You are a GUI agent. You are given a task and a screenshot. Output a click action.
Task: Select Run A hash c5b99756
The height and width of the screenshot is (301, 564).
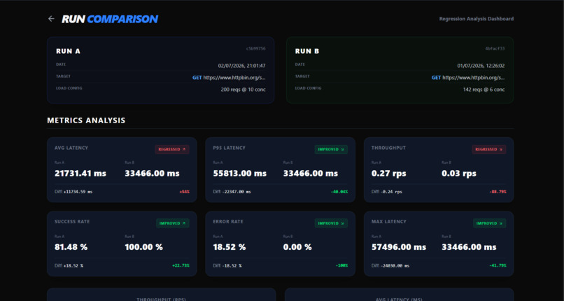click(x=255, y=48)
